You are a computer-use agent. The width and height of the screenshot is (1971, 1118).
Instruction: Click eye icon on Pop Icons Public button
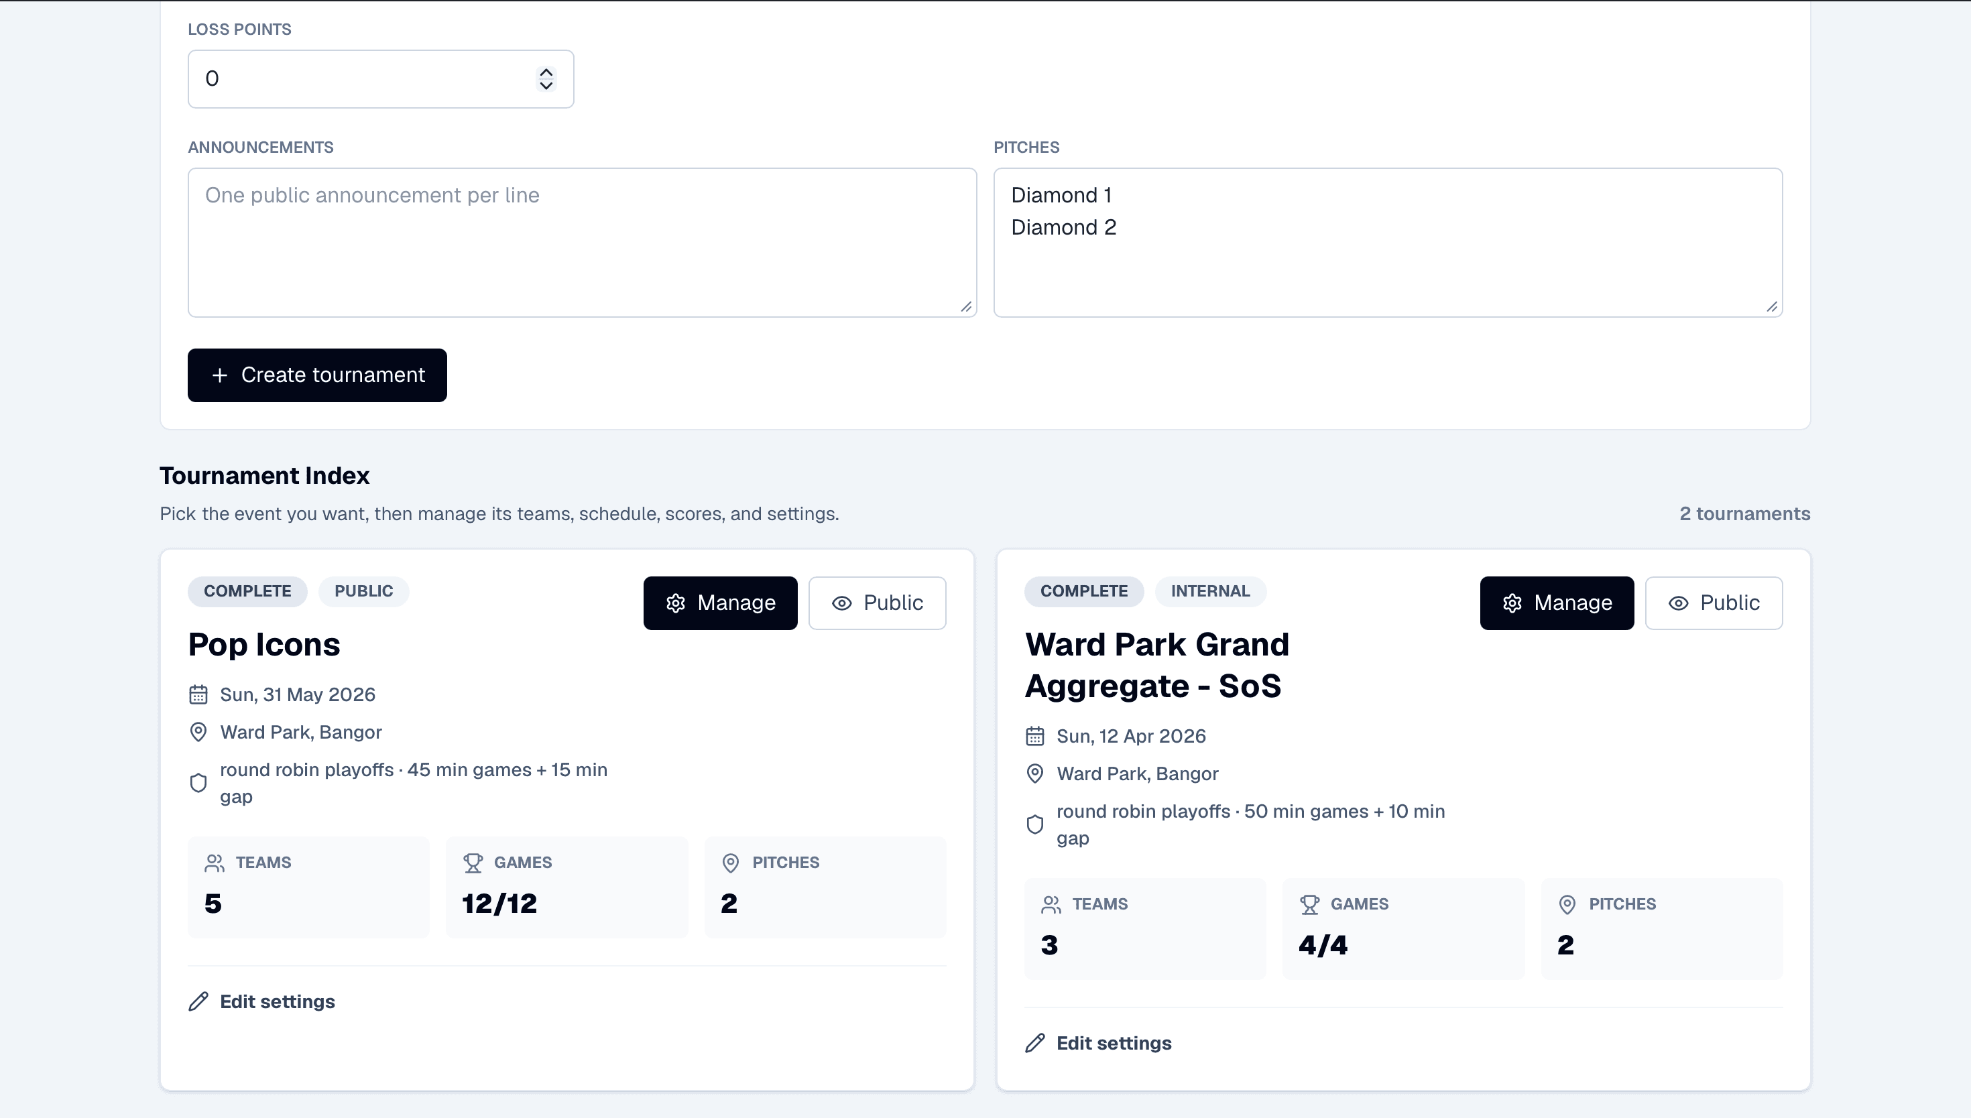pyautogui.click(x=841, y=603)
